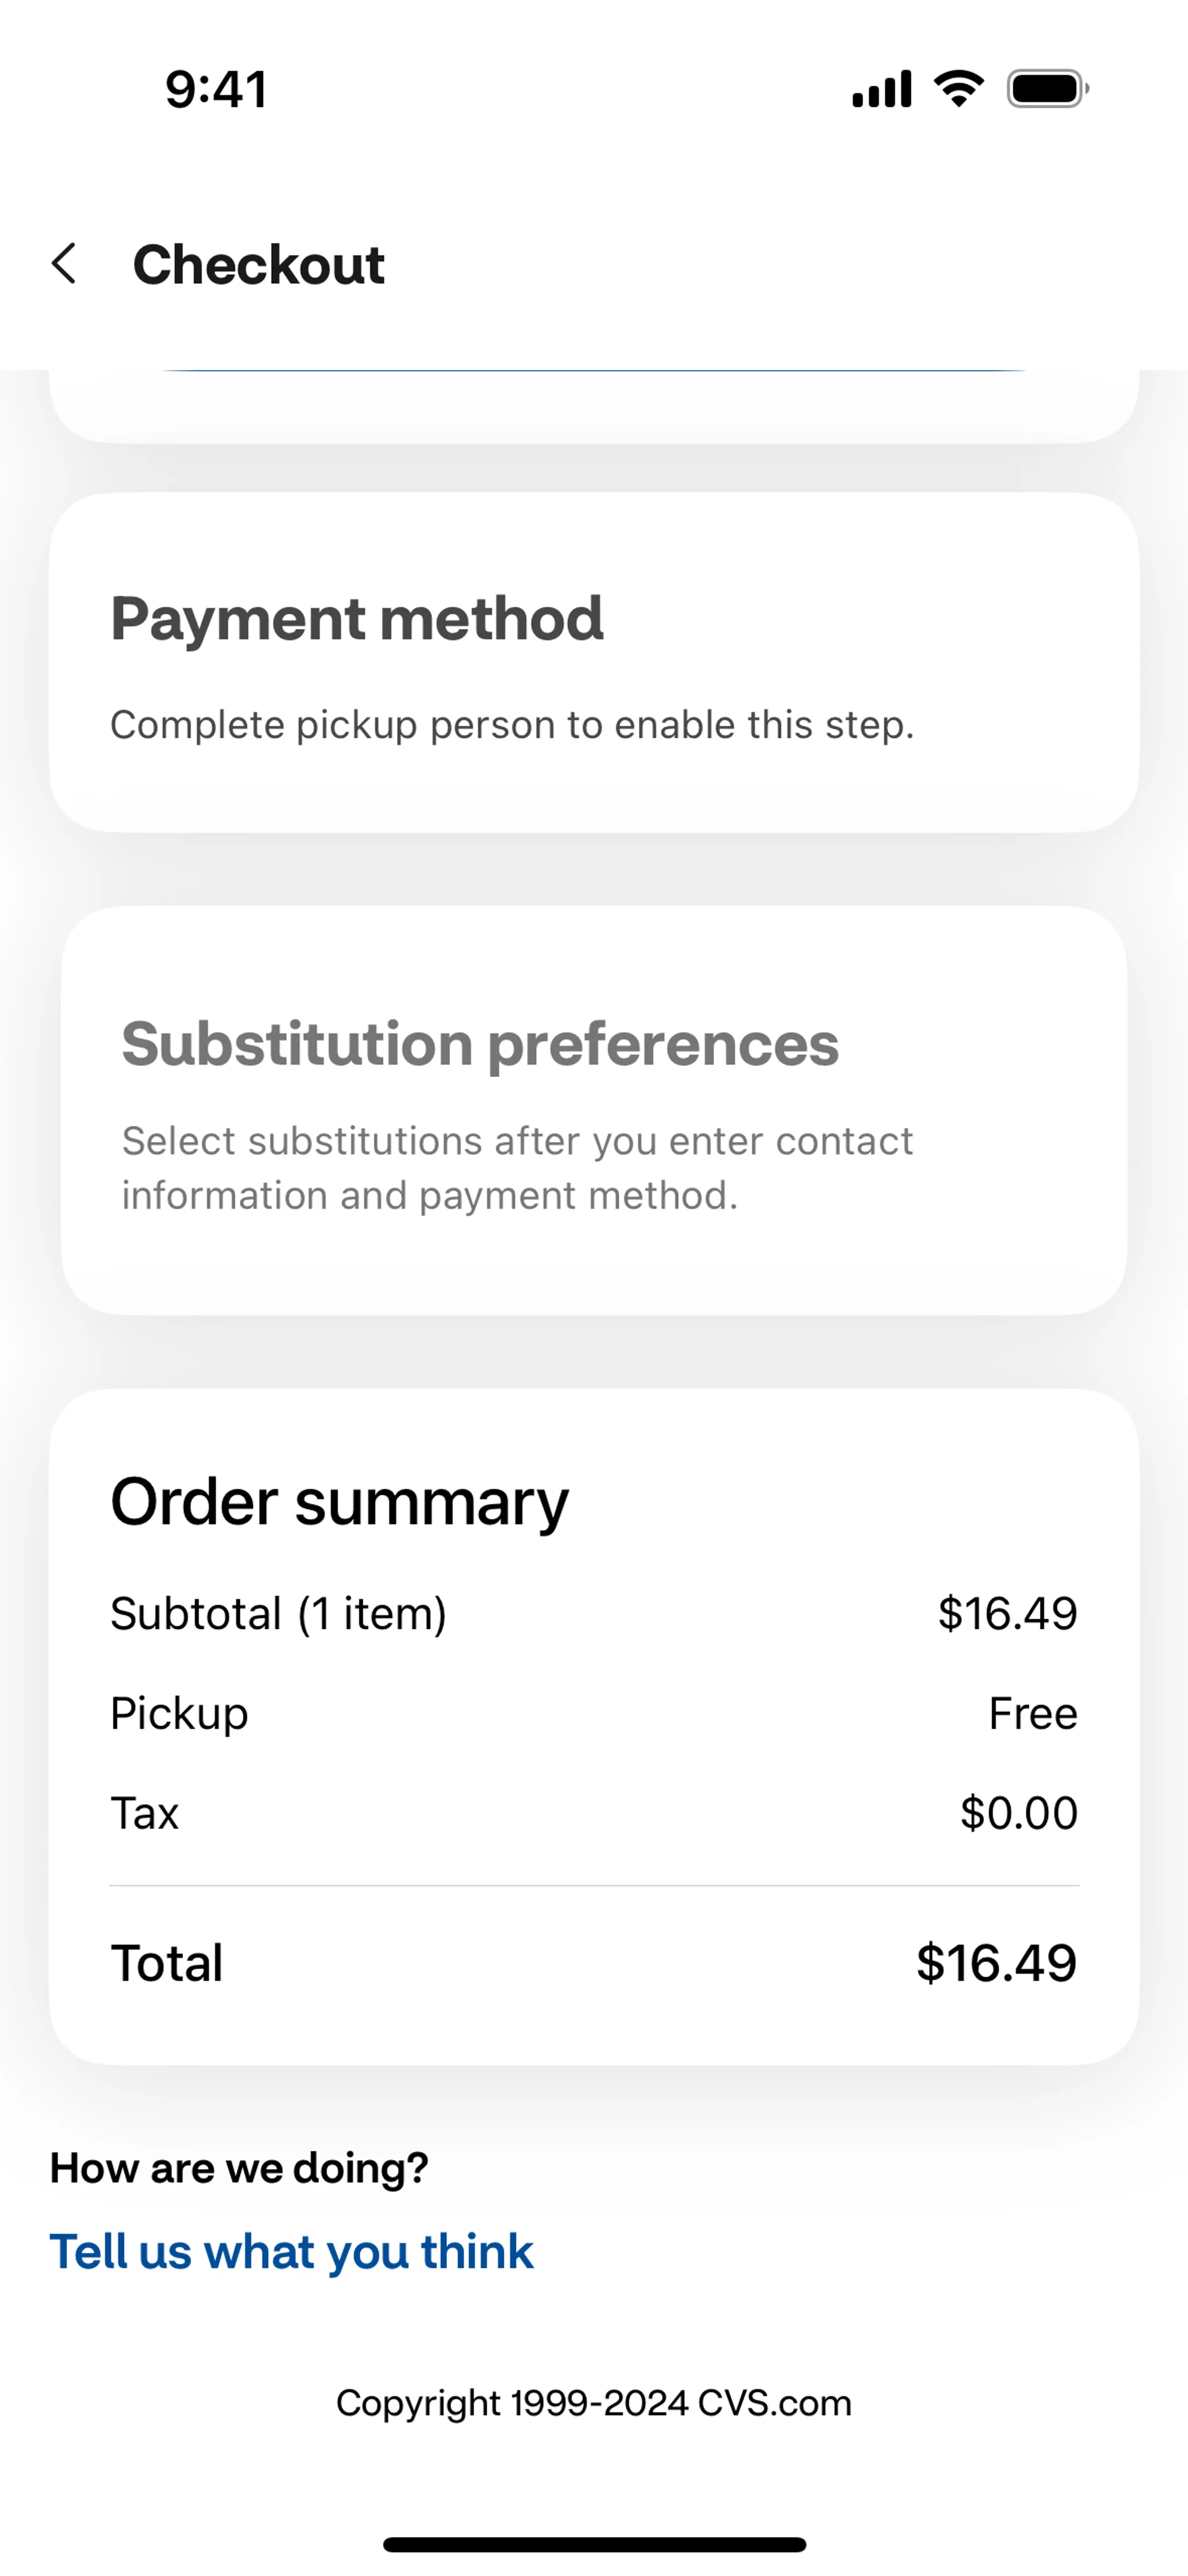Tap the Wi-Fi status icon
1188x2576 pixels.
(958, 89)
